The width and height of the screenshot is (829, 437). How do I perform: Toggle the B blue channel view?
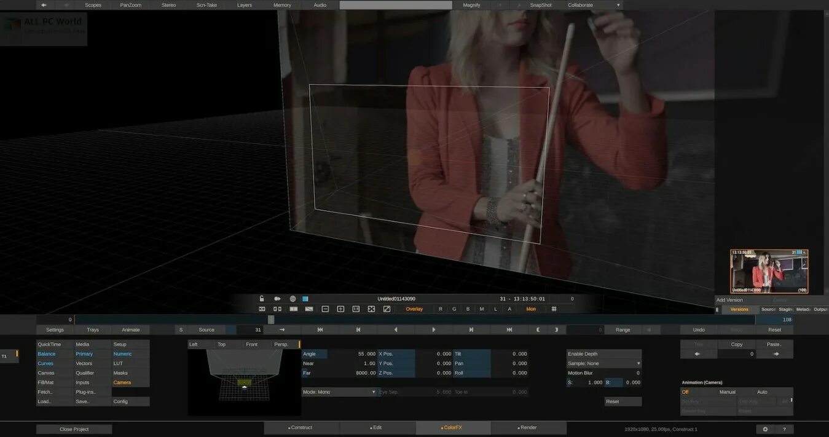click(x=468, y=309)
